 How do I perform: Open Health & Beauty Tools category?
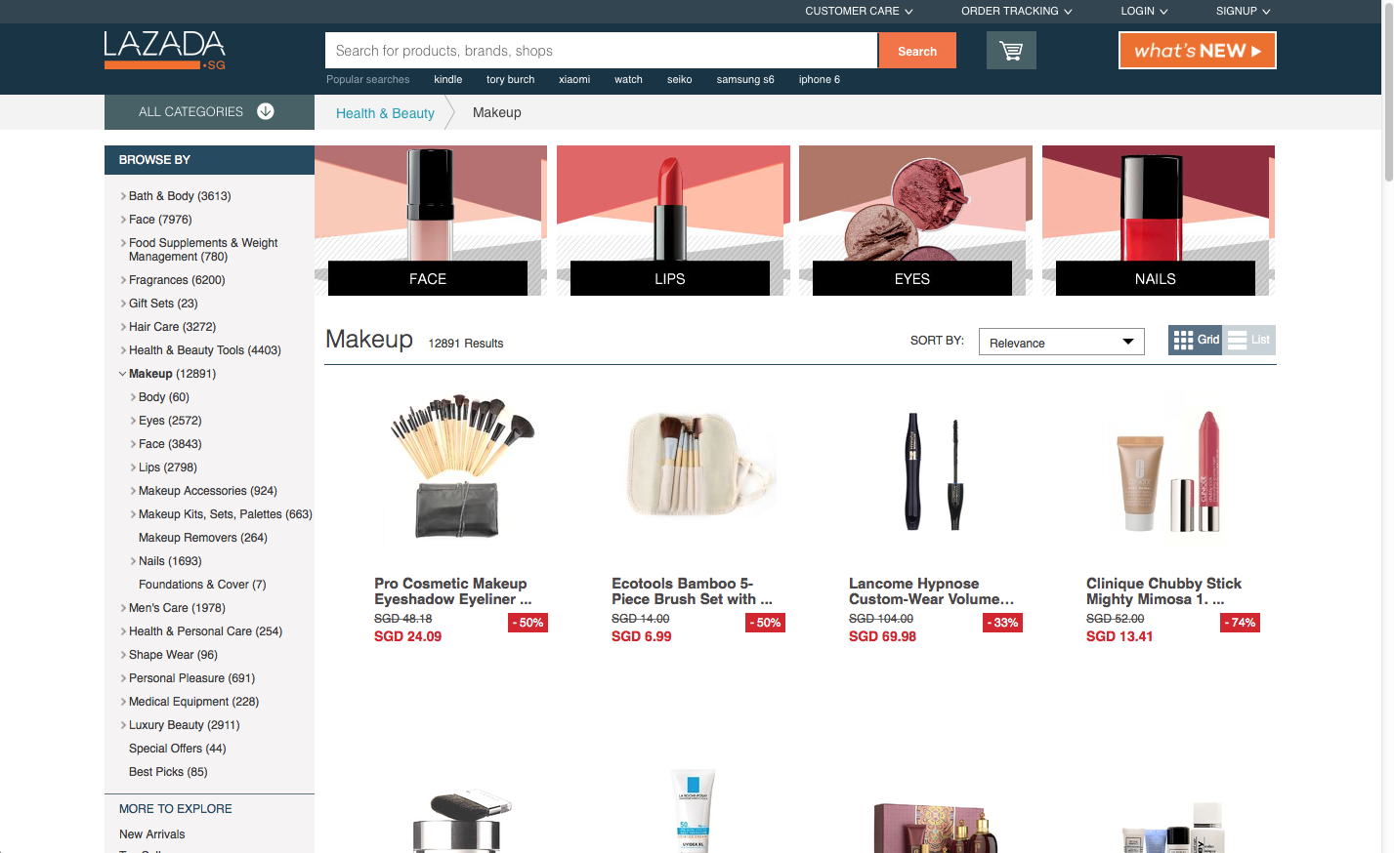(204, 350)
